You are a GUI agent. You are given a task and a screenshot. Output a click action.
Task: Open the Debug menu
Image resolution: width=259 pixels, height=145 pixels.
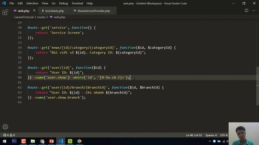point(64,3)
